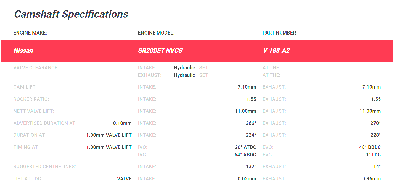Select intake nett valve lift 11.00mm
This screenshot has width=394, height=184.
click(x=245, y=111)
